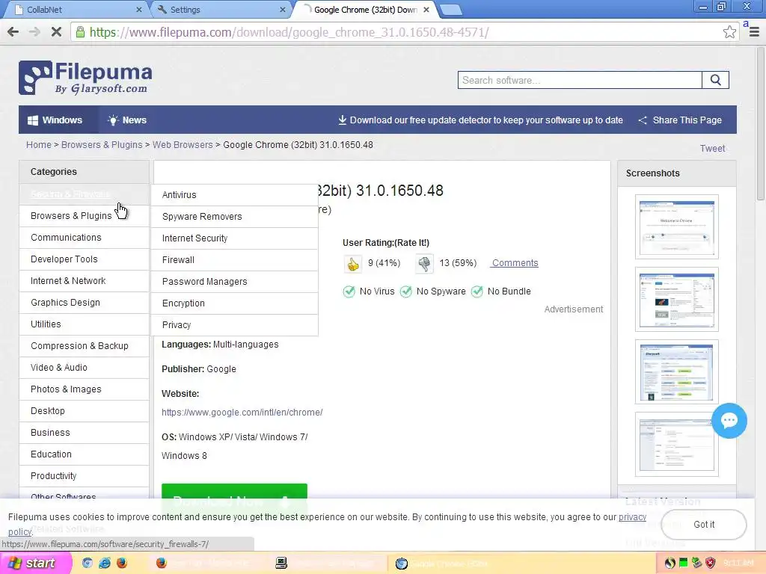Switch to the Settings tab

point(221,10)
